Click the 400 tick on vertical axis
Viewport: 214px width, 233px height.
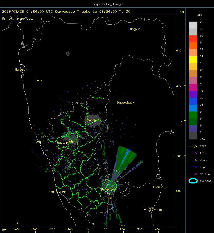click(x=179, y=51)
